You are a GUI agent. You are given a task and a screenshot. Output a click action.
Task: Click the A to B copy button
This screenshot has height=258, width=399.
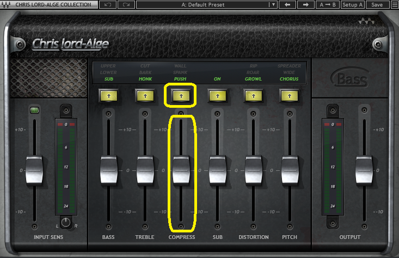pos(328,5)
